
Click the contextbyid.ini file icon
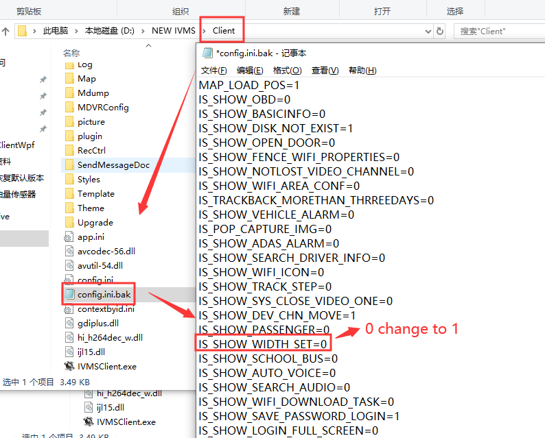click(69, 309)
